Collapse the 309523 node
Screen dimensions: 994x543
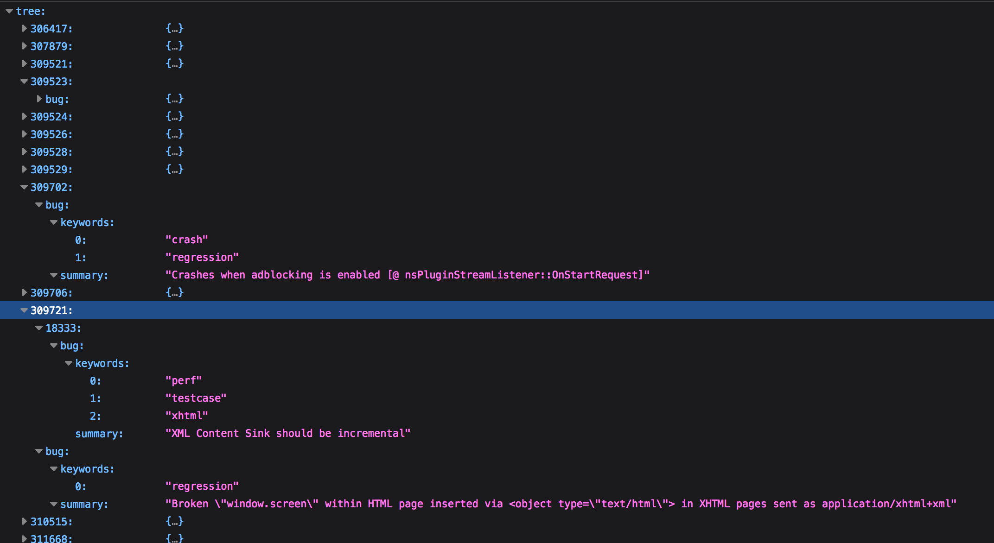24,81
